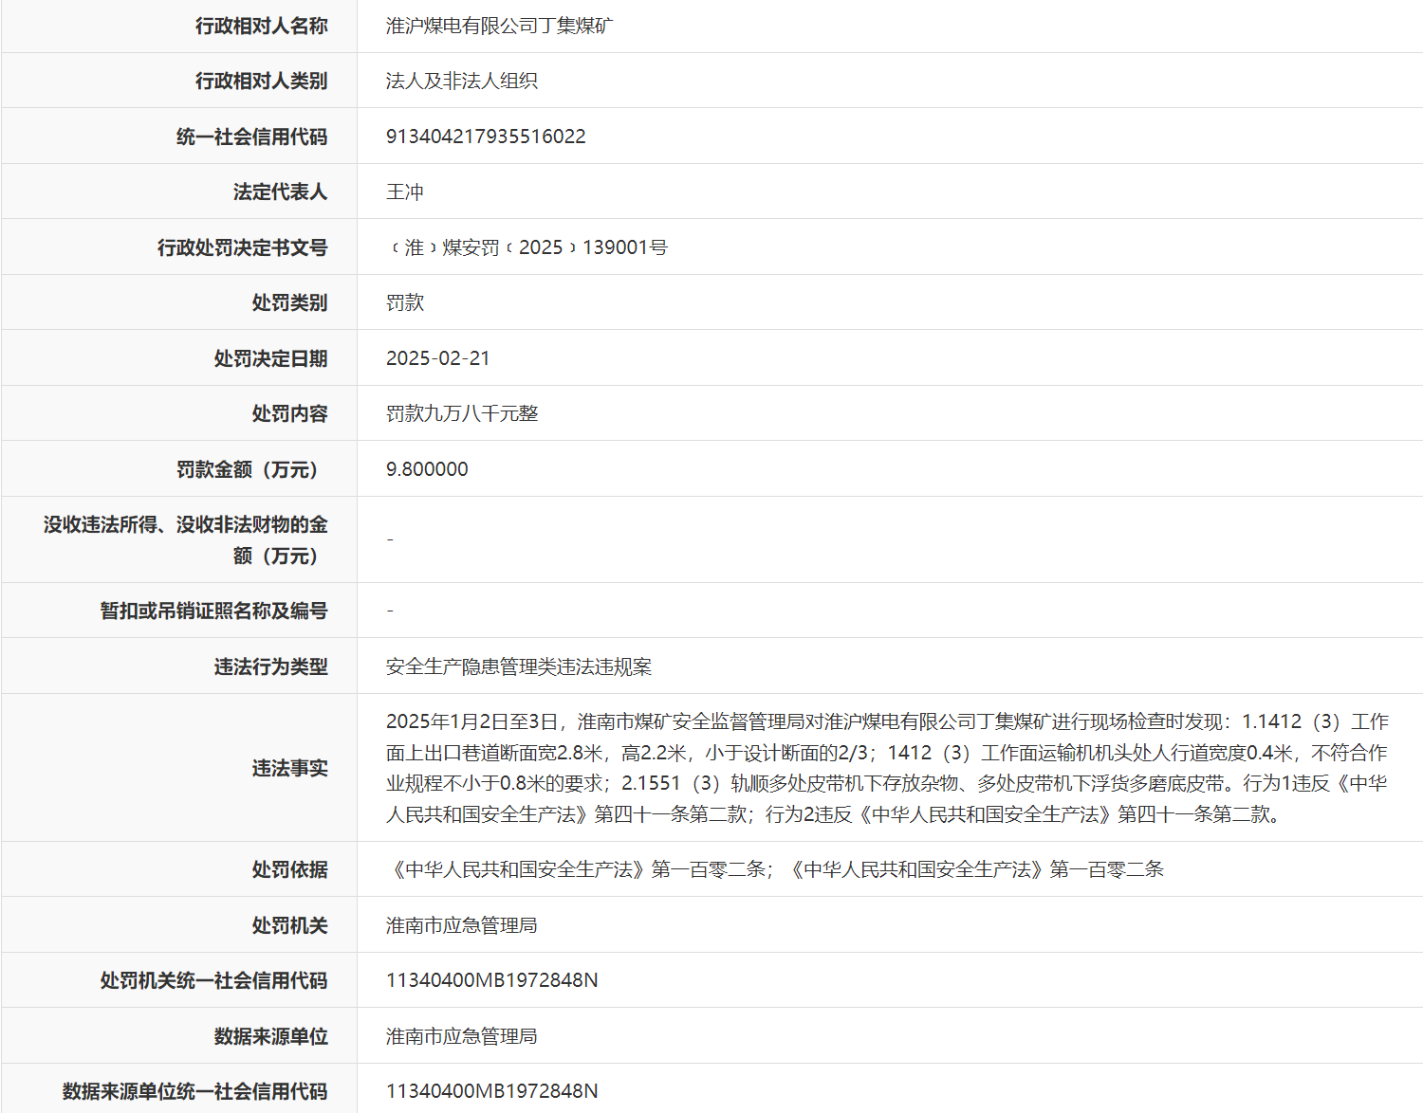1423x1113 pixels.
Task: Select "淮南市应急管理局" in the 数据来源单位 row
Action: pyautogui.click(x=461, y=1036)
